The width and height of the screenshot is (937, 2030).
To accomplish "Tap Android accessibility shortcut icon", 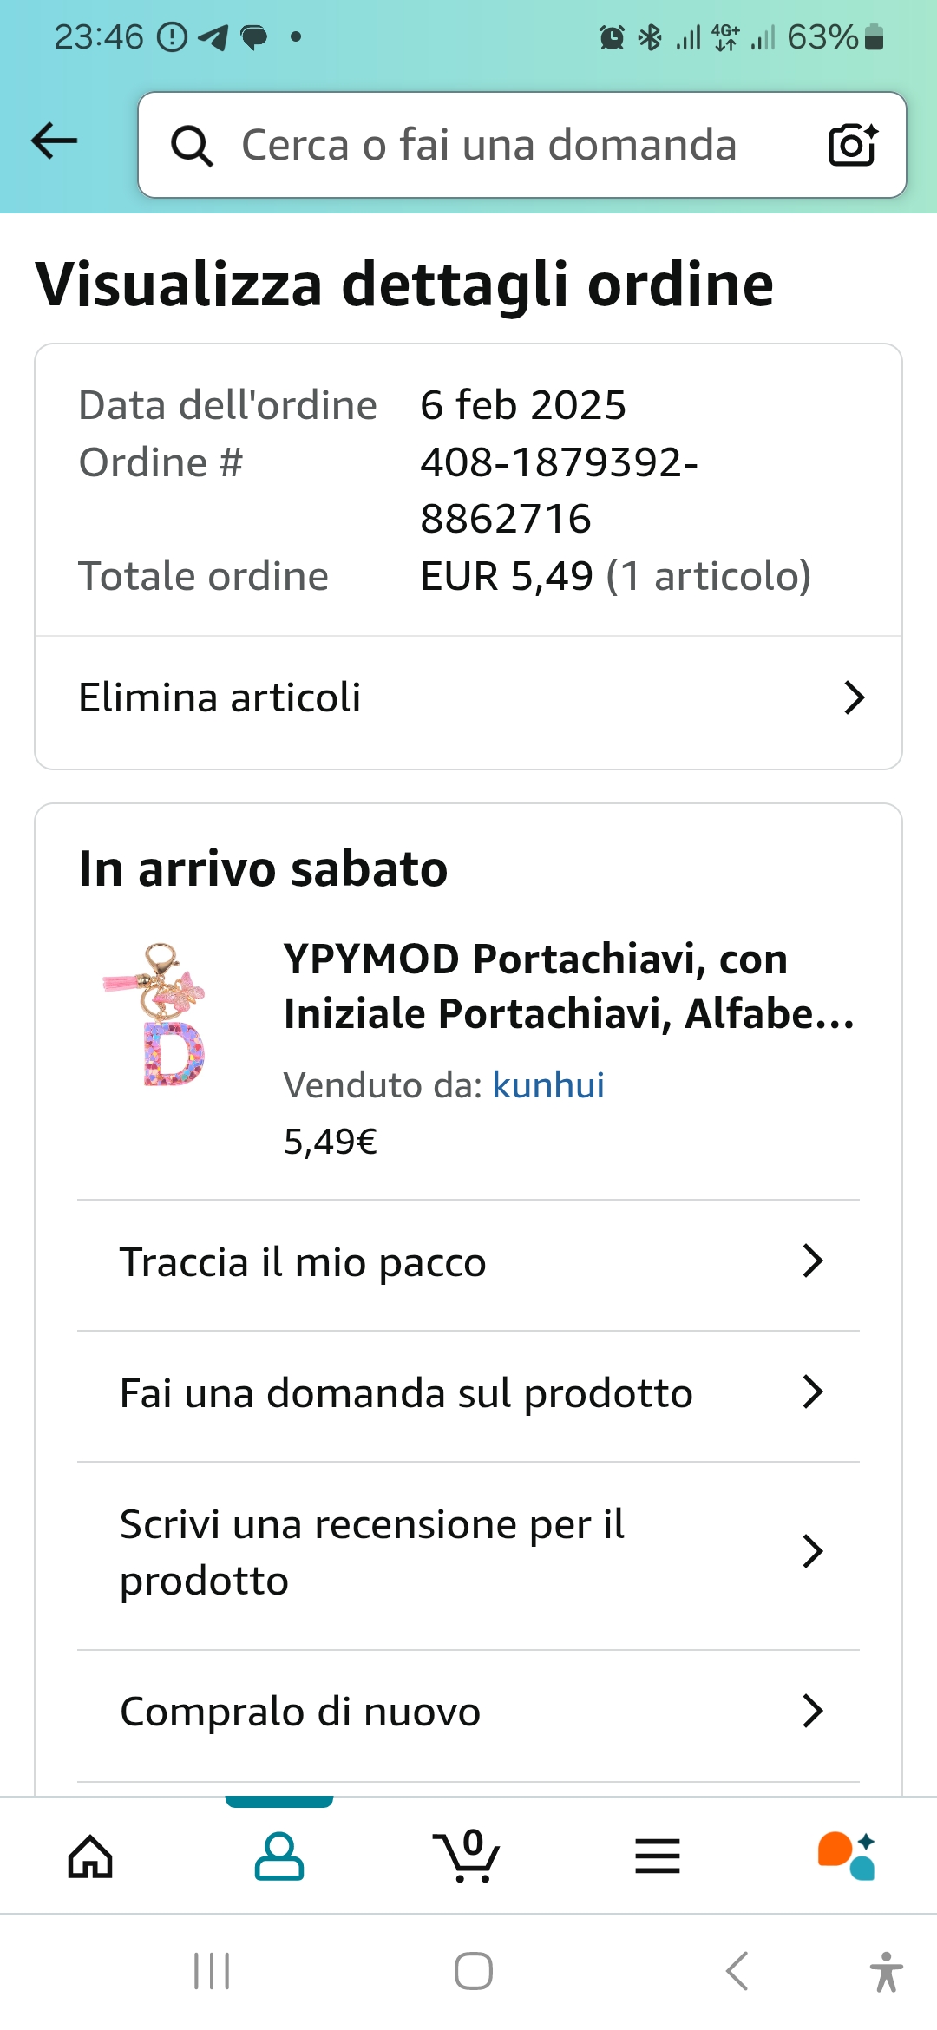I will (x=886, y=1972).
